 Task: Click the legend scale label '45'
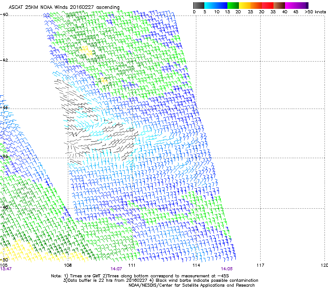pyautogui.click(x=296, y=12)
